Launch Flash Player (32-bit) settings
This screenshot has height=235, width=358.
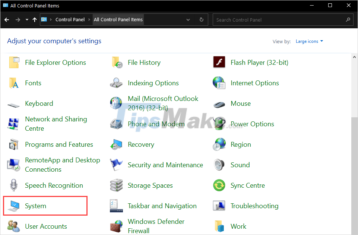(260, 62)
